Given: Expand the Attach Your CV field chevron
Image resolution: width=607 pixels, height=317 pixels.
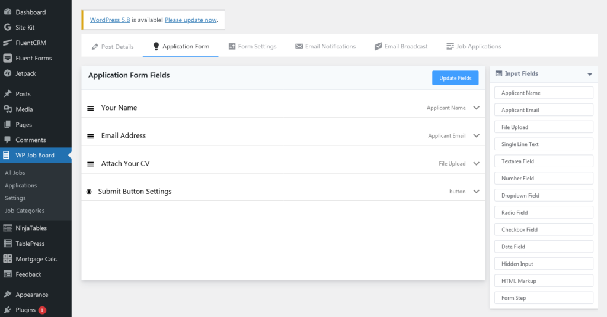Looking at the screenshot, I should (477, 163).
